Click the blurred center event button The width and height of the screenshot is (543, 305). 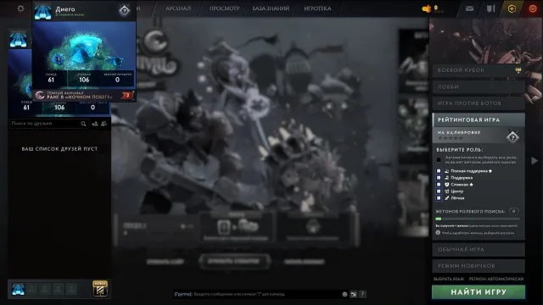coord(234,262)
